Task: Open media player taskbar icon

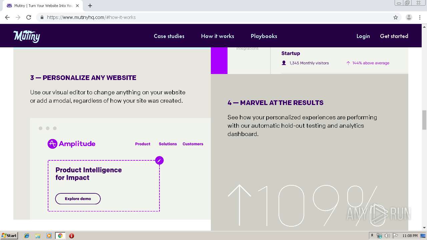Action: click(x=49, y=236)
